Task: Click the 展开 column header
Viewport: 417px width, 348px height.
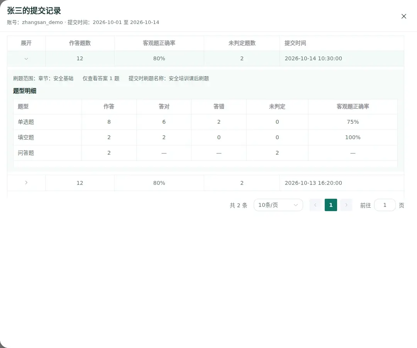Action: (26, 43)
